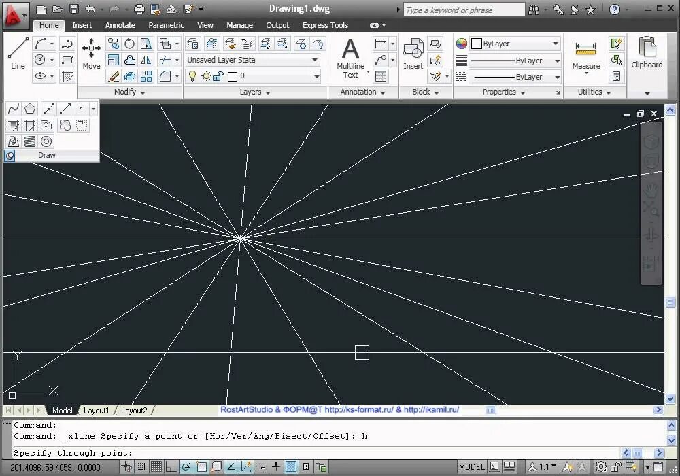Open the Parametric ribbon tab

(166, 25)
